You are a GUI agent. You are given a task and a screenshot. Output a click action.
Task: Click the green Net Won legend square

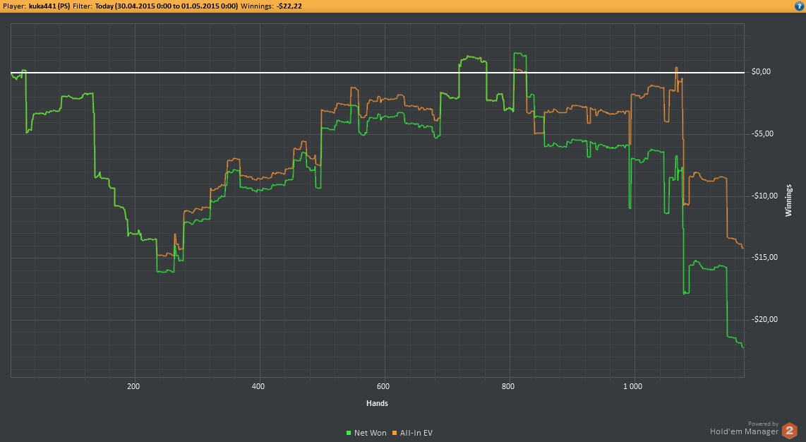coord(349,433)
